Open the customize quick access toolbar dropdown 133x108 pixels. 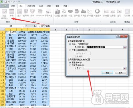click(19, 2)
